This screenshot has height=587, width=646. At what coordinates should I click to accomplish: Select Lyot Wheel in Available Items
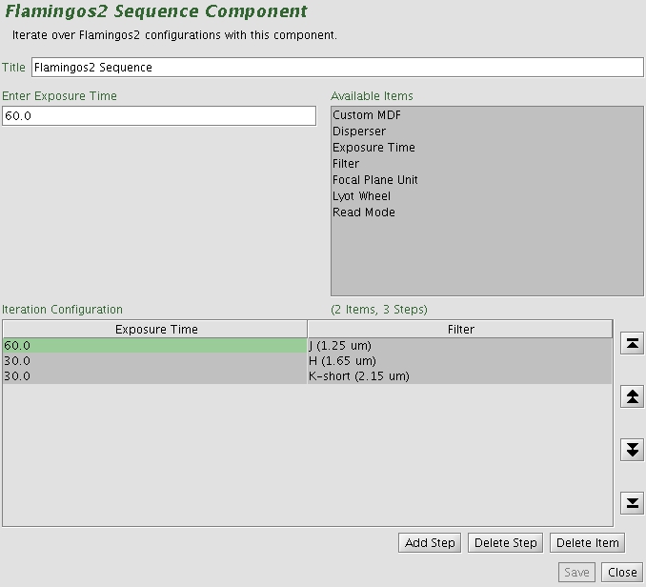(x=487, y=196)
